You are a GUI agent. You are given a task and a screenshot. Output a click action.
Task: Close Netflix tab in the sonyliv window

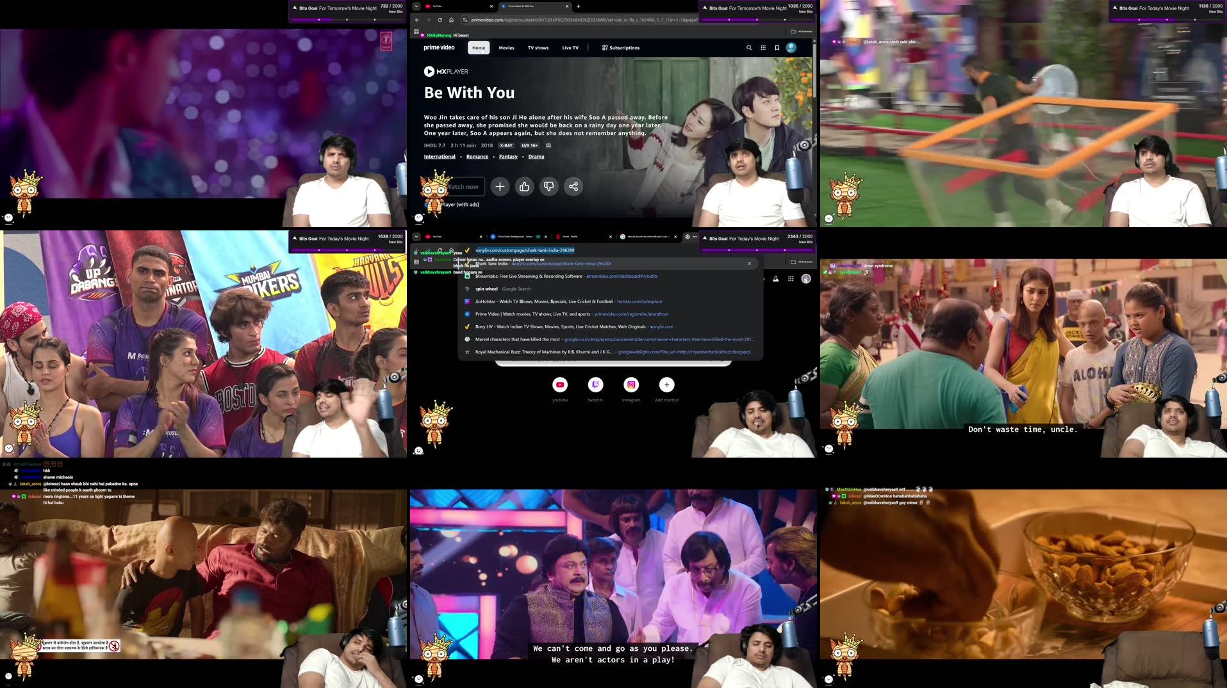click(610, 237)
